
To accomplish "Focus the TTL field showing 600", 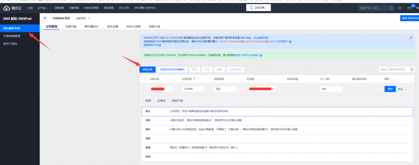I will pyautogui.click(x=331, y=89).
